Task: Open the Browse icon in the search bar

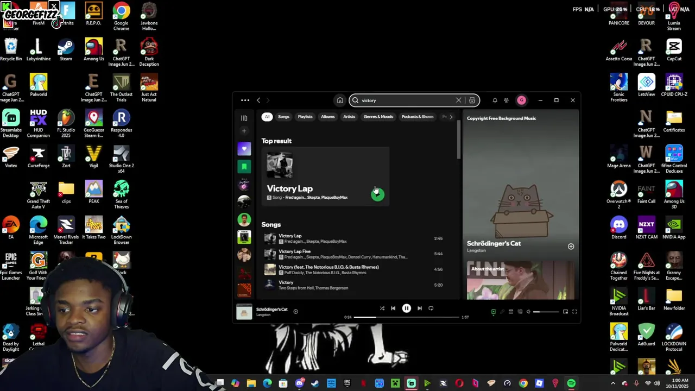Action: [x=472, y=100]
